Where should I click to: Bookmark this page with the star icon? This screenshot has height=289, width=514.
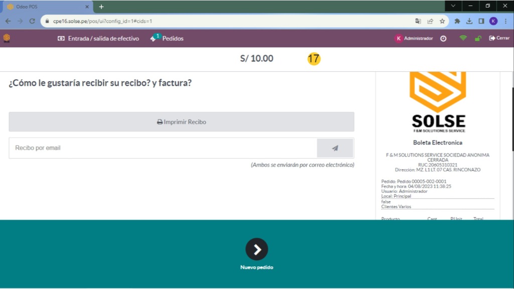coord(442,21)
